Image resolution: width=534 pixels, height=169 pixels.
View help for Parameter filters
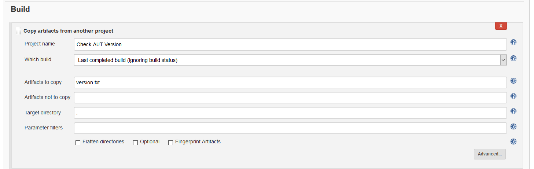513,126
